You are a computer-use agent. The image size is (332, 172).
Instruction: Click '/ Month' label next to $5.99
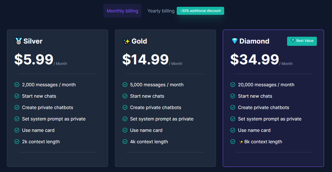pos(60,64)
